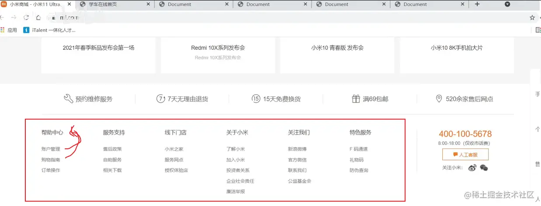
Task: Click the 7-day return circle icon
Action: tap(161, 99)
